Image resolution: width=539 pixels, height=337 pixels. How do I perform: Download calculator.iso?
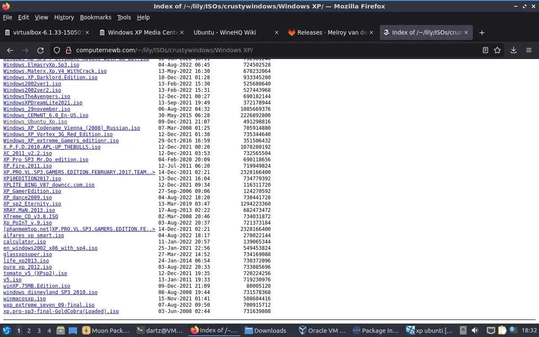click(24, 242)
